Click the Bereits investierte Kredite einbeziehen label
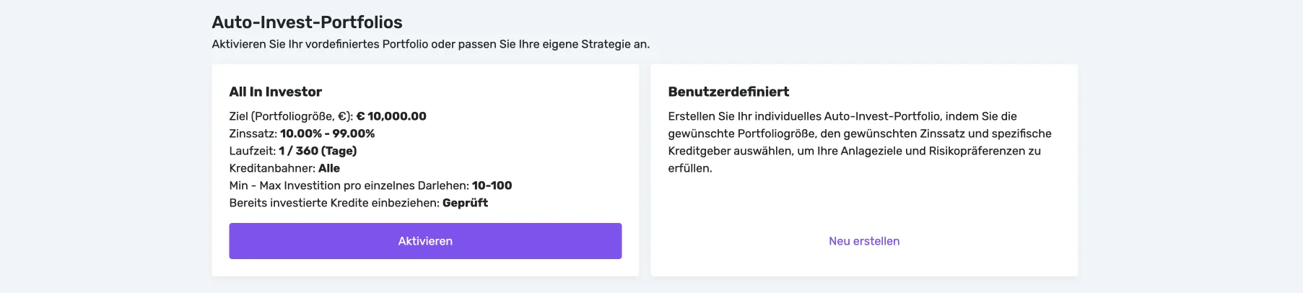 [334, 203]
